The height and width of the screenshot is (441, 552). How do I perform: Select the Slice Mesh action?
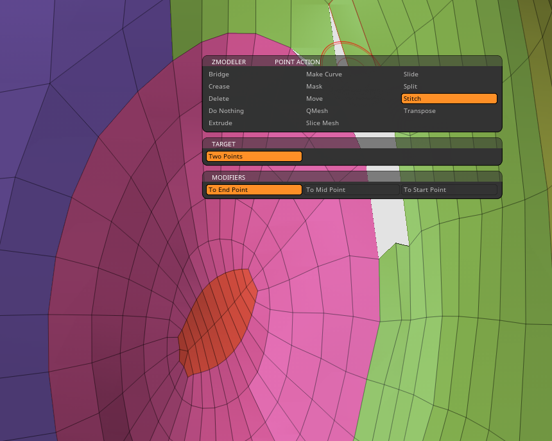pos(322,123)
